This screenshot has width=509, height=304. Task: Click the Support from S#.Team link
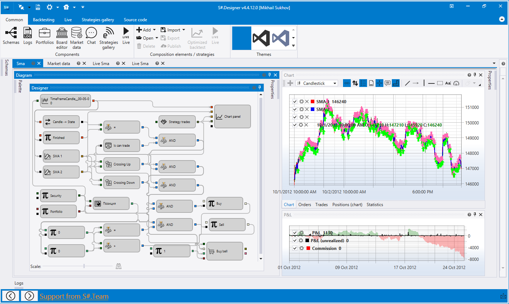74,296
